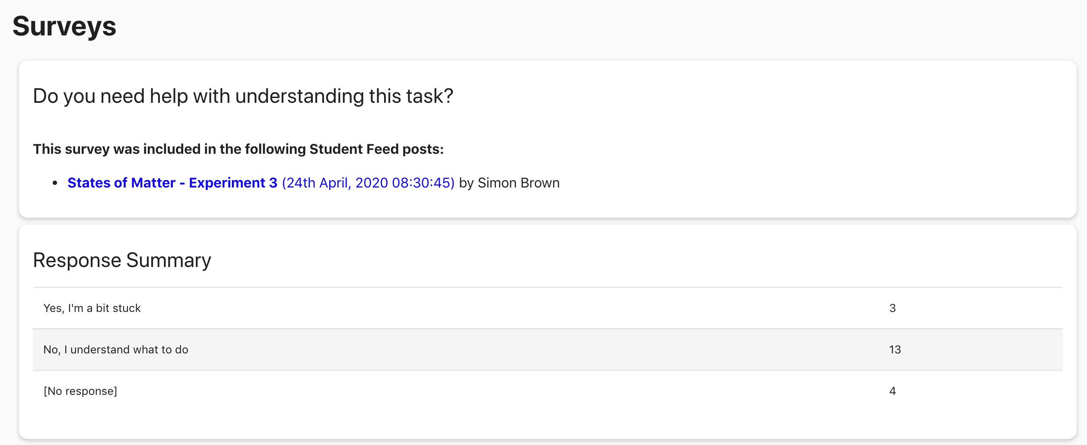Viewport: 1087px width, 445px height.
Task: Click the Response Summary heading
Action: (122, 260)
